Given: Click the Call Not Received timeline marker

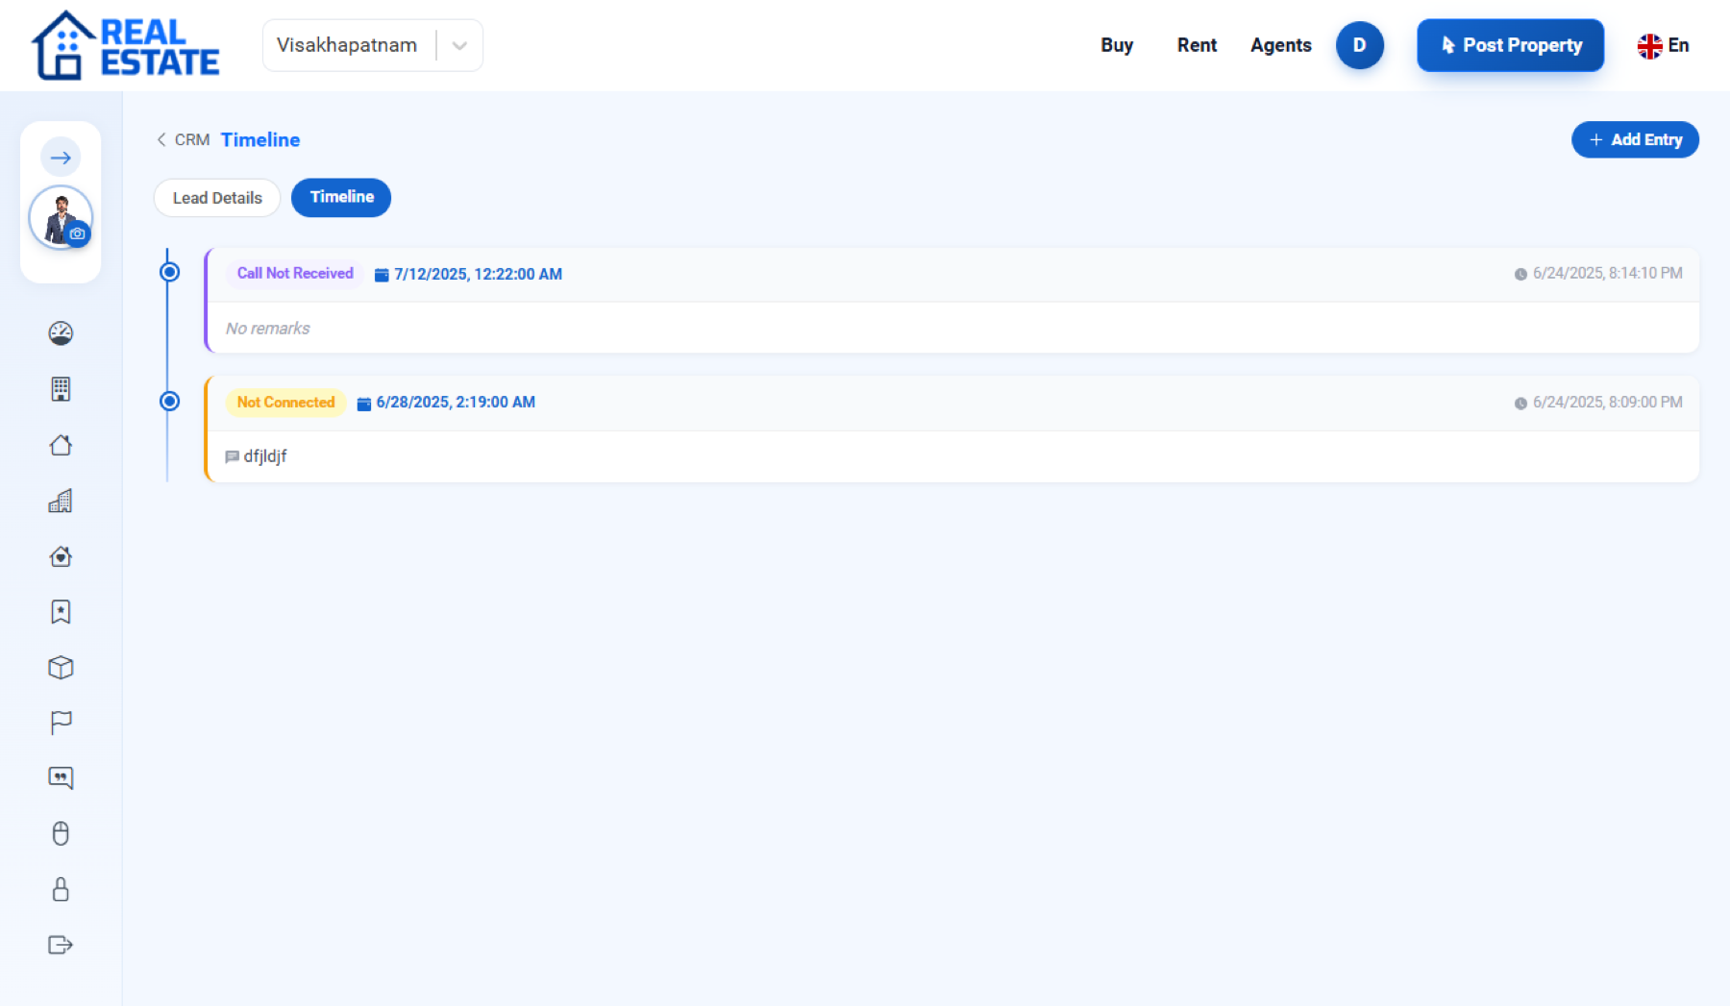Looking at the screenshot, I should (169, 273).
